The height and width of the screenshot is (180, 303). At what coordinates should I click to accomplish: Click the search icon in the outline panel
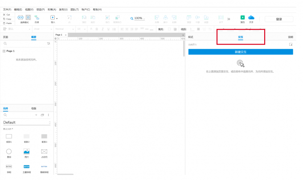click(5, 44)
